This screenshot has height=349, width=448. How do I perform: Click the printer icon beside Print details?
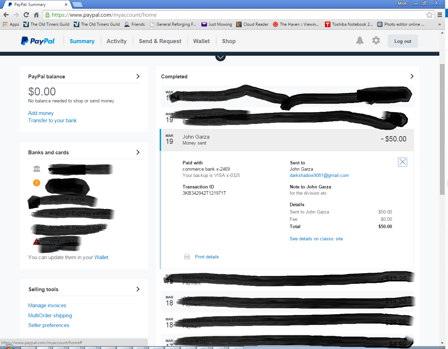point(187,257)
